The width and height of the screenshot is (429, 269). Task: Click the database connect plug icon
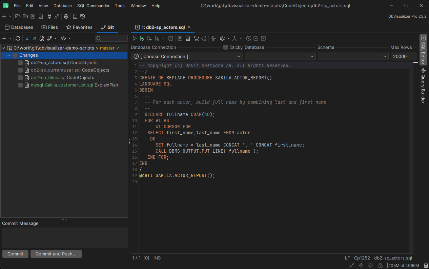[49, 16]
